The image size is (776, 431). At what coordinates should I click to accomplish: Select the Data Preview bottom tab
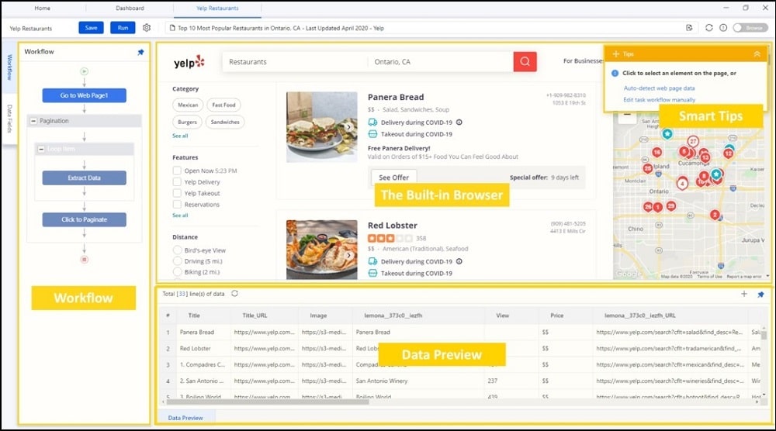click(185, 418)
